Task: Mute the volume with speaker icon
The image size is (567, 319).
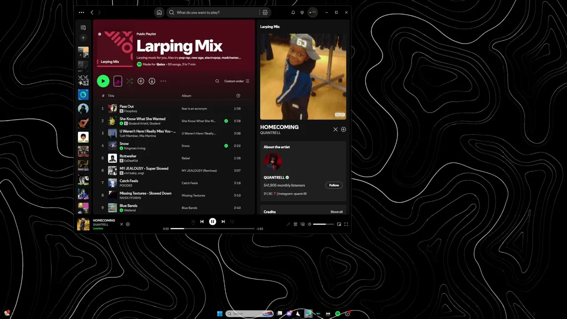Action: pos(309,224)
